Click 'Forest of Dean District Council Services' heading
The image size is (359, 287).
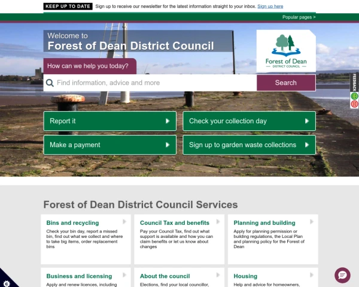point(141,204)
